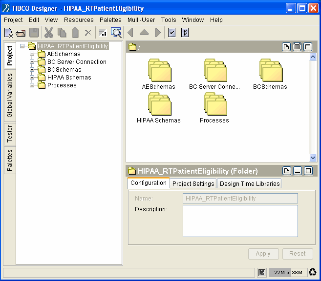Switch to the Palettes side tab

(10, 160)
